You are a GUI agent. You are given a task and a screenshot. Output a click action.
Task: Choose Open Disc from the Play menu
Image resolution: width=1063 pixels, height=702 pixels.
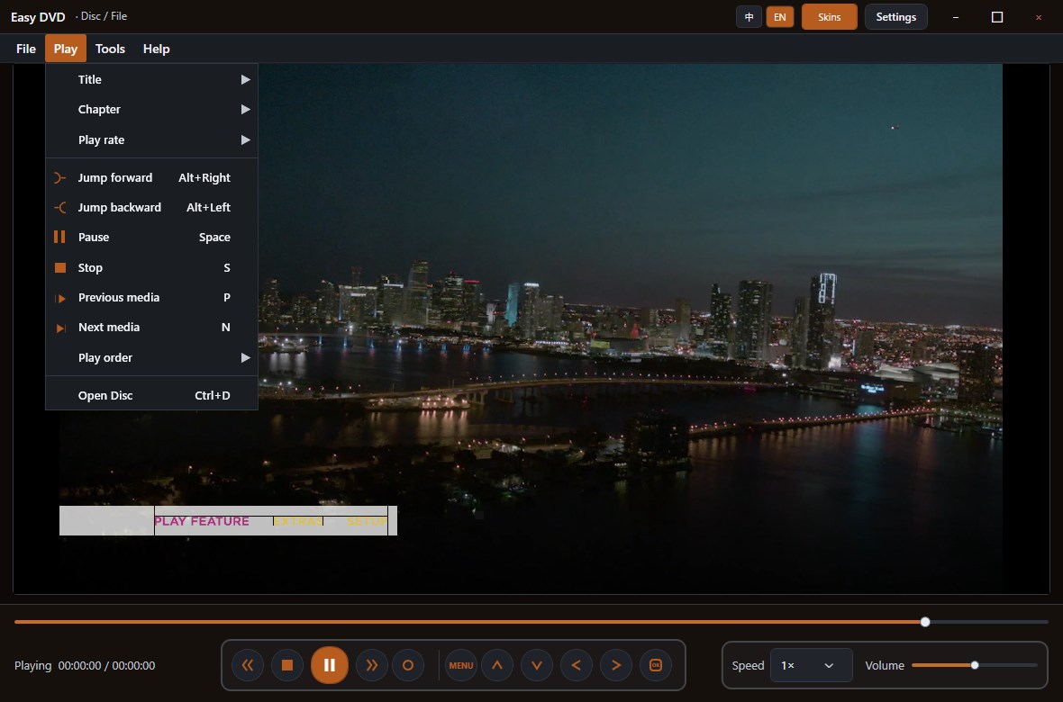152,395
